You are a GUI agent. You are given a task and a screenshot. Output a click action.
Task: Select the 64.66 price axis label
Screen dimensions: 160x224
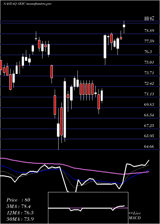(149, 147)
